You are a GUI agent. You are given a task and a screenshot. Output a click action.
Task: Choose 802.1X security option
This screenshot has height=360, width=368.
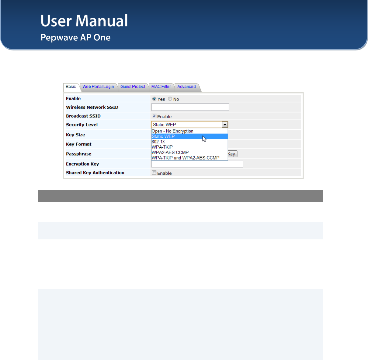pyautogui.click(x=189, y=142)
